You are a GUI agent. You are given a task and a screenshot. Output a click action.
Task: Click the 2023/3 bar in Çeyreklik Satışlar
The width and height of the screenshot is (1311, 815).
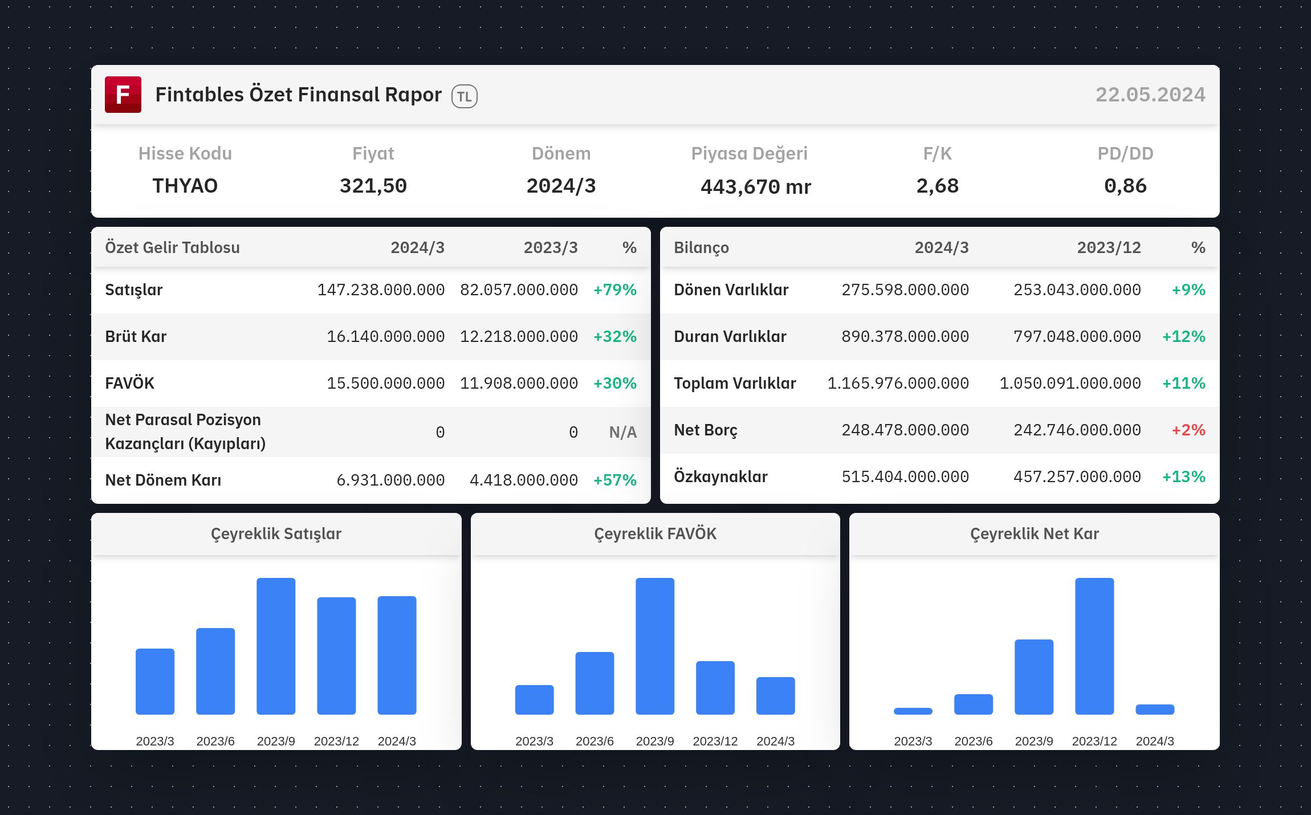(x=155, y=682)
